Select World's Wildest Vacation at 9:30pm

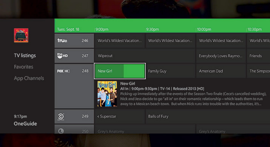pyautogui.click(x=170, y=40)
